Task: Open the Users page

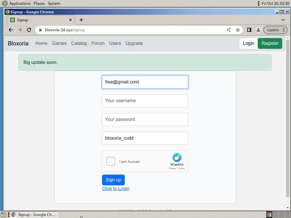Action: pyautogui.click(x=115, y=43)
